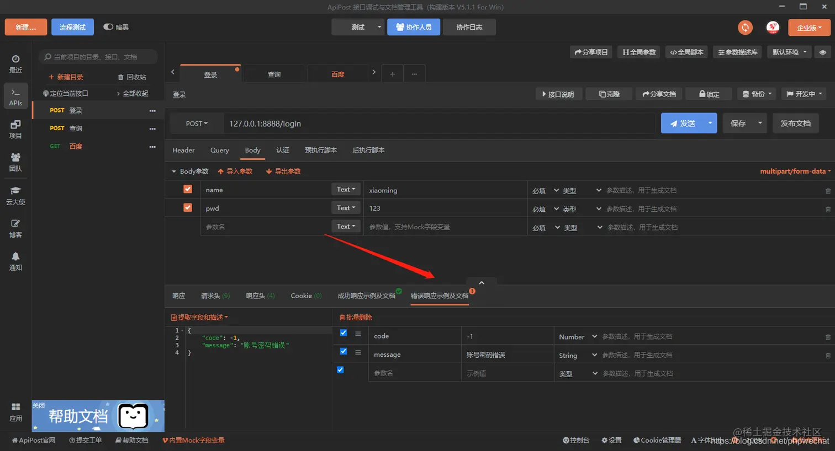The image size is (835, 451).
Task: Open more options for 登录 API row
Action: point(152,111)
